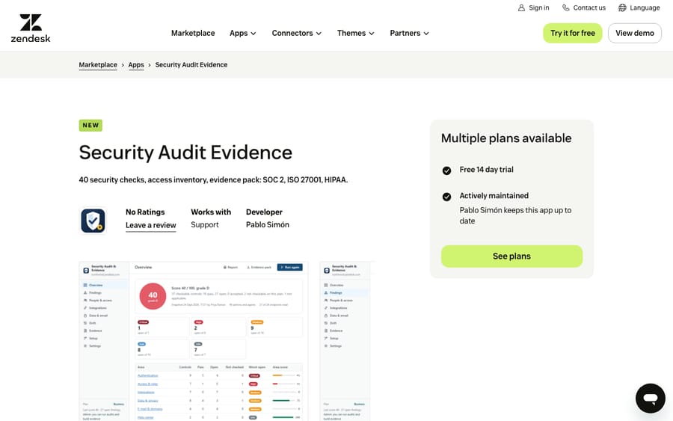Viewport: 673px width, 421px height.
Task: Go to Marketplace breadcrumb link
Action: (98, 65)
